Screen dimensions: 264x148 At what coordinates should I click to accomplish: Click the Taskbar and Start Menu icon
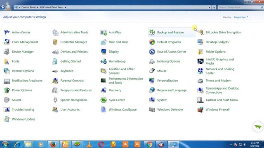[200, 100]
